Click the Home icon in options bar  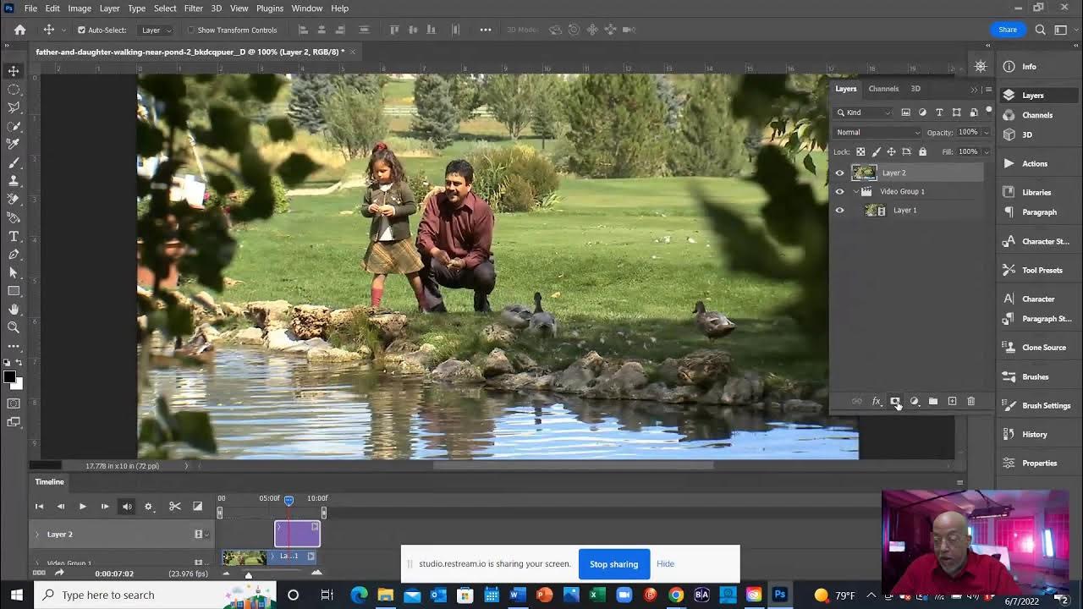19,30
